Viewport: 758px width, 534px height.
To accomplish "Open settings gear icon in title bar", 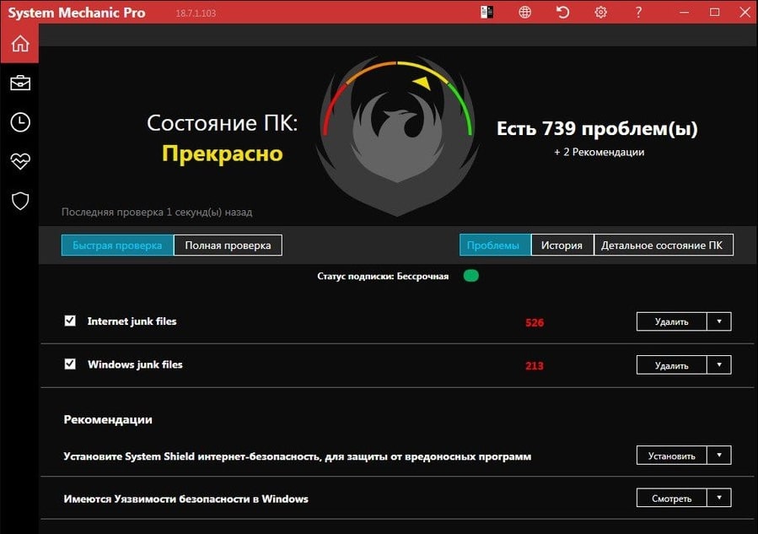I will (600, 13).
